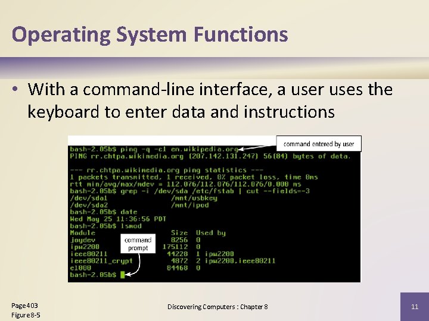Click the size value 44228
The width and height of the screenshot is (429, 321).
(x=178, y=254)
